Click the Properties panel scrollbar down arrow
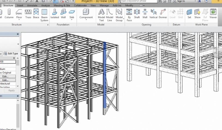Viewport: 222px width, 130px height. [x=18, y=86]
